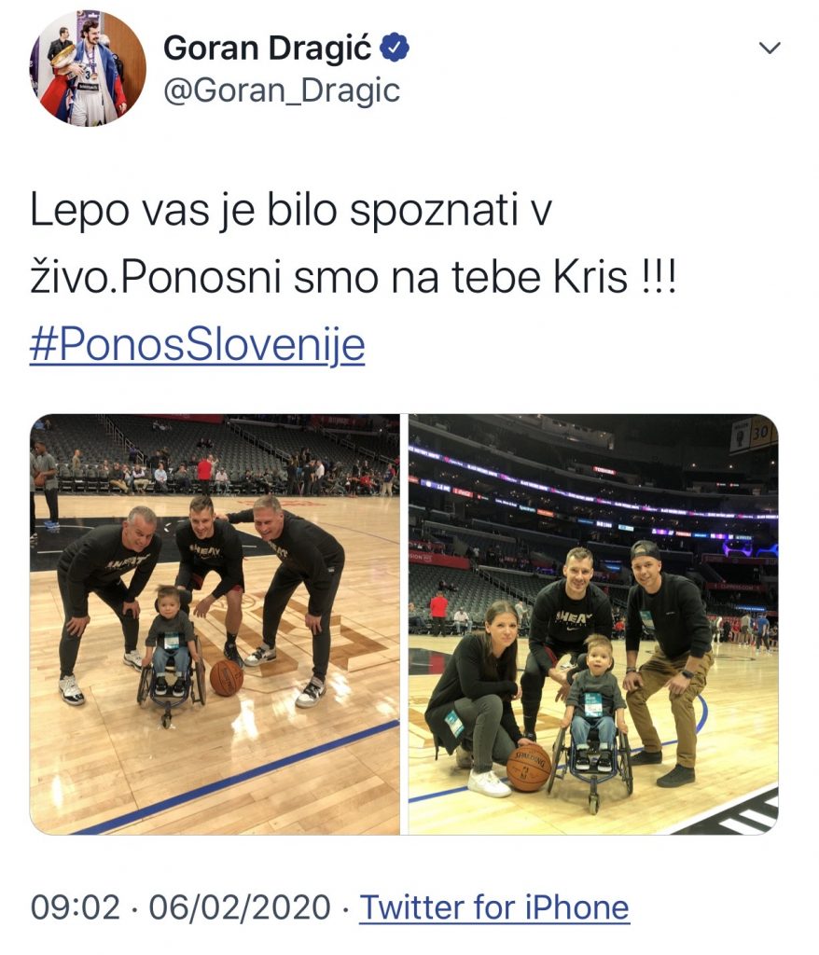
Task: Click the 09:02 timestamp
Action: tap(76, 907)
